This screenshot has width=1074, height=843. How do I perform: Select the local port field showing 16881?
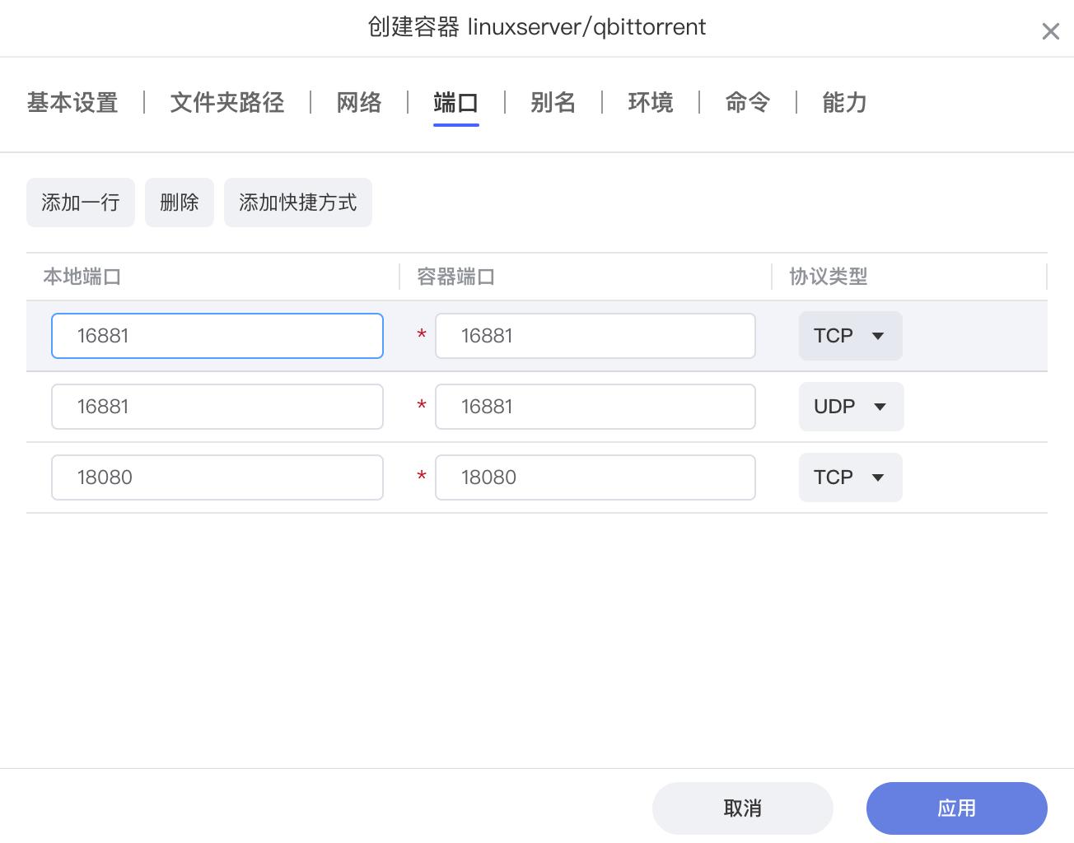[x=217, y=336]
